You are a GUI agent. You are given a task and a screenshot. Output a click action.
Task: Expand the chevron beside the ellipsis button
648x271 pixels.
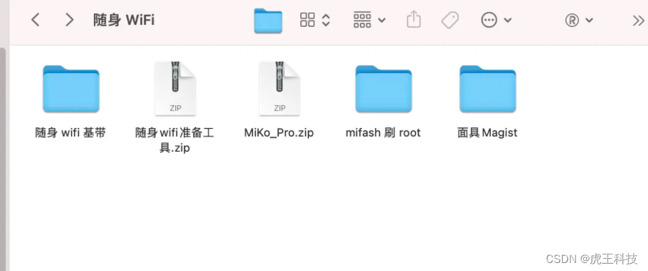click(x=508, y=20)
